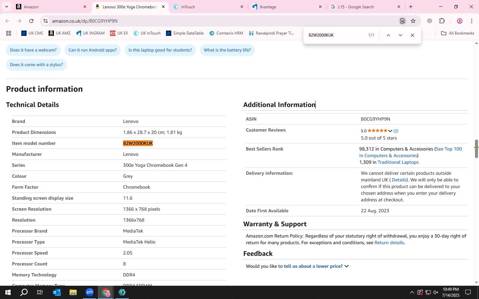Open the tab search dropdown arrow

6,7
